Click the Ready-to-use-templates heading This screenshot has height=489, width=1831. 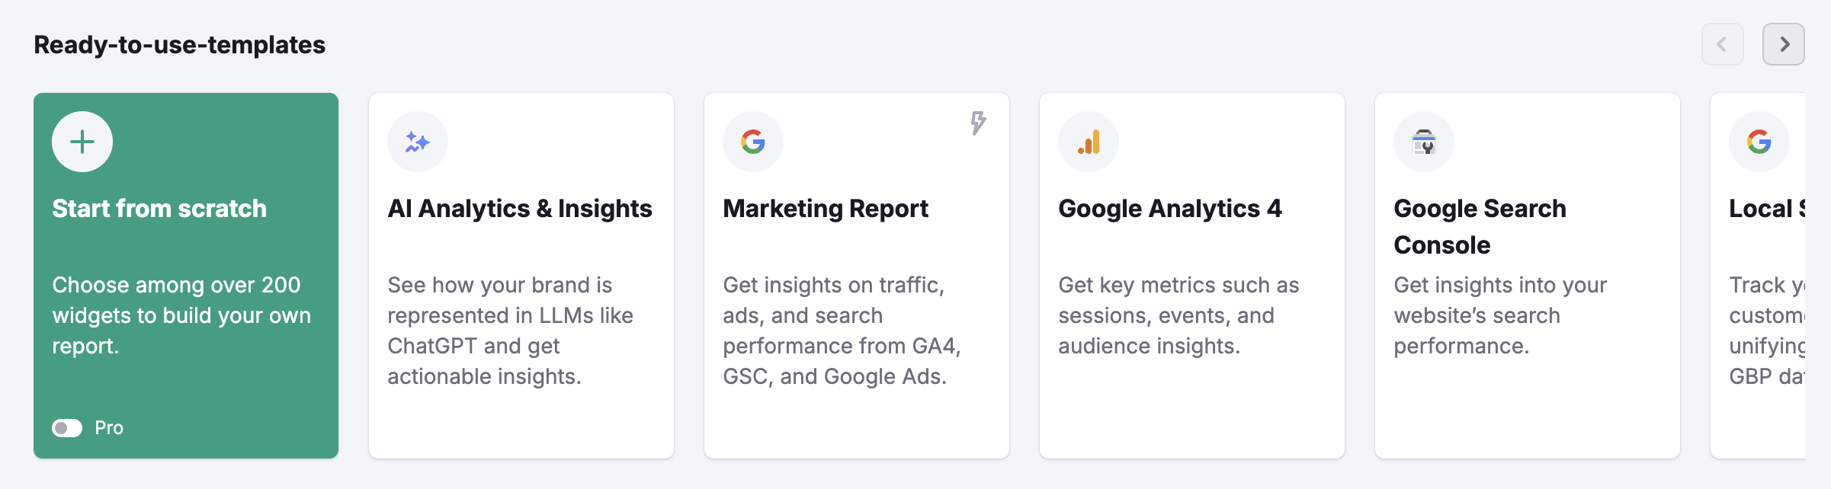coord(178,44)
